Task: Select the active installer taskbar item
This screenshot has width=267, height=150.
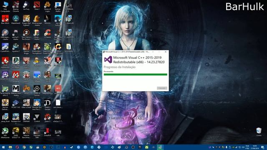Action: tap(160, 147)
